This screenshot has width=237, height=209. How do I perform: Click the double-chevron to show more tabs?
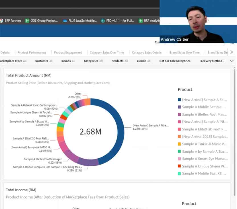tap(232, 52)
